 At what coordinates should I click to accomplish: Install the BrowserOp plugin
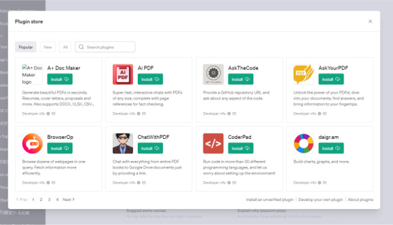(60, 148)
